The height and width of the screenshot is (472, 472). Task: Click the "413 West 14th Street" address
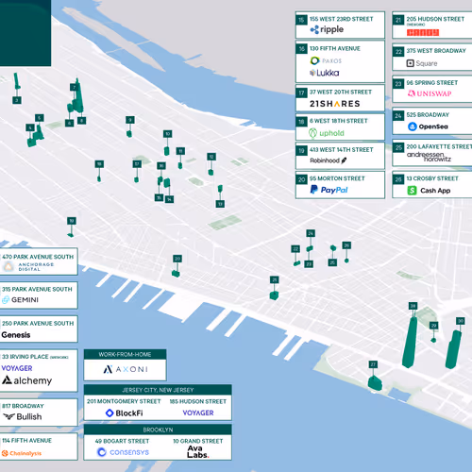pos(341,150)
